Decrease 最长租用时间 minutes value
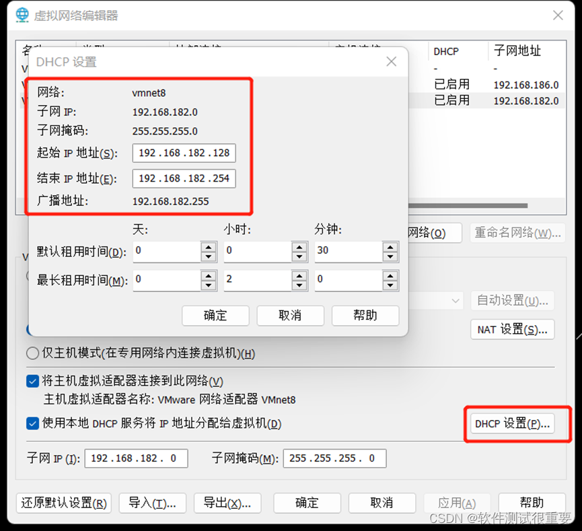Screen dimensions: 582x531 click(x=390, y=285)
